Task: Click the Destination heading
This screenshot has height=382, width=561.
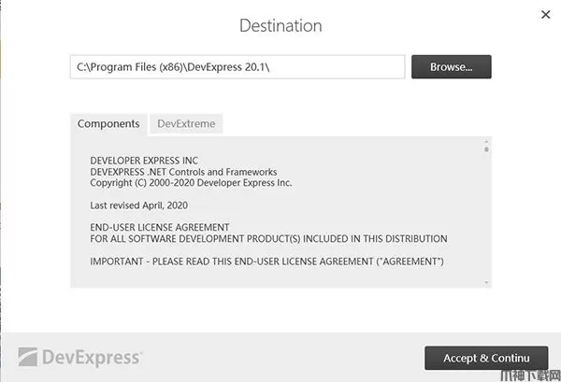Action: click(280, 25)
